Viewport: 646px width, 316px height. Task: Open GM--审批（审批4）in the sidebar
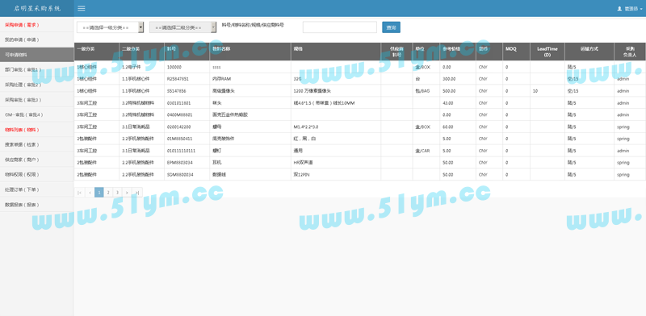[37, 114]
